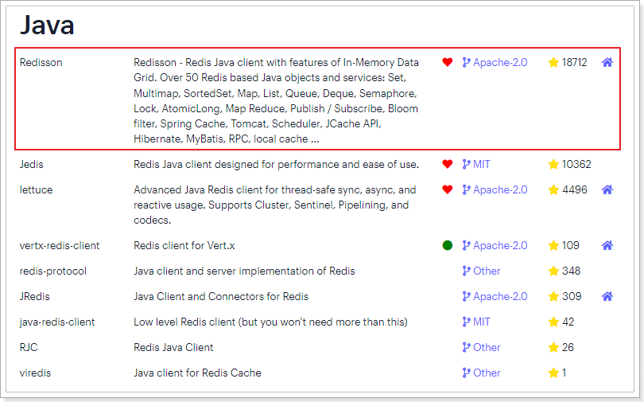Click the vertx-redis-client name
Screen dimensions: 644x402
(60, 246)
